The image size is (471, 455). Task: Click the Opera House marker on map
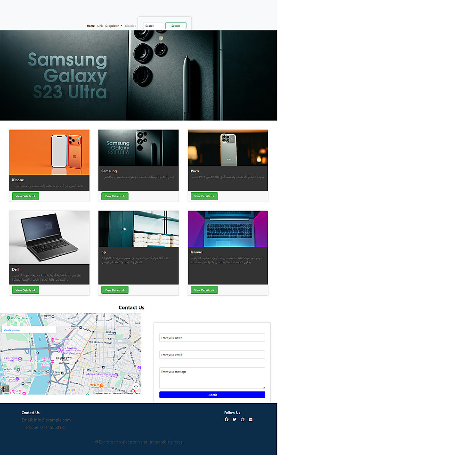coord(17,379)
